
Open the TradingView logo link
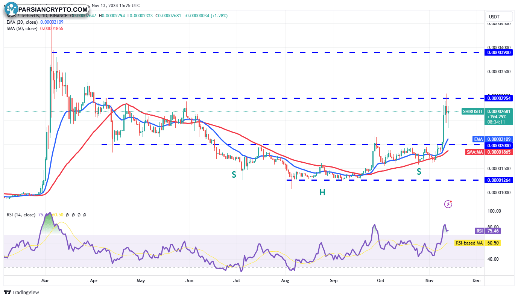coord(22,292)
